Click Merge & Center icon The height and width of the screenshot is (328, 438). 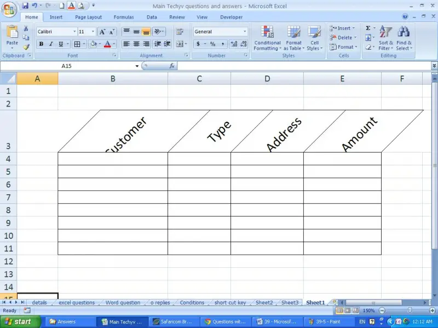tap(180, 44)
